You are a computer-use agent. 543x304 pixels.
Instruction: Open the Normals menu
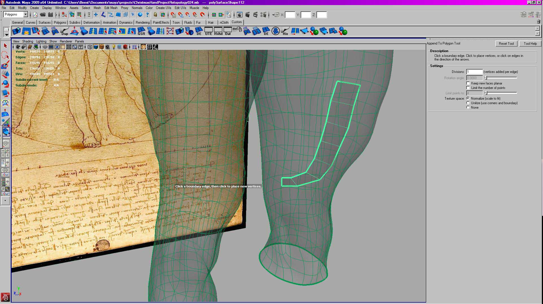[137, 8]
